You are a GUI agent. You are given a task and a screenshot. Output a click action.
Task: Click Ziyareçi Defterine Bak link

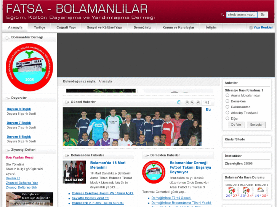click(x=21, y=188)
